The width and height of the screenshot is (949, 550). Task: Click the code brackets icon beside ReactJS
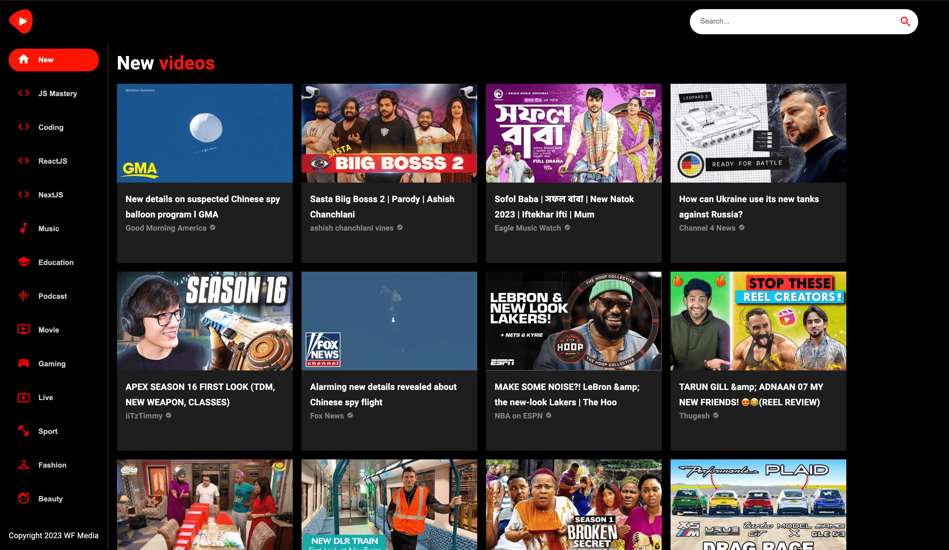(x=24, y=161)
